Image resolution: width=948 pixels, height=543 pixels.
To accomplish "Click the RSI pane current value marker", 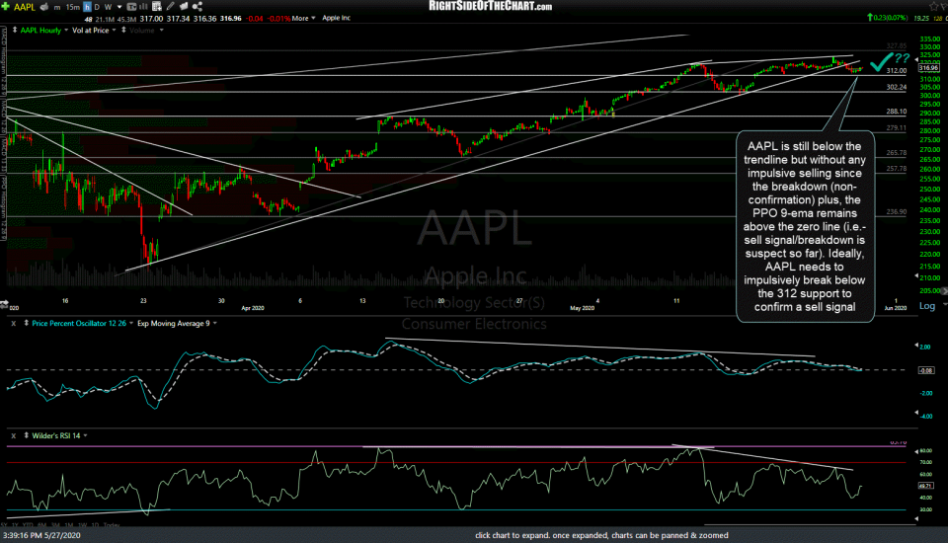I will tap(925, 486).
